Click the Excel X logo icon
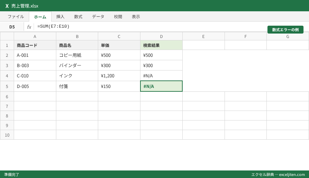Screen dimensions: 309x178 7,6
